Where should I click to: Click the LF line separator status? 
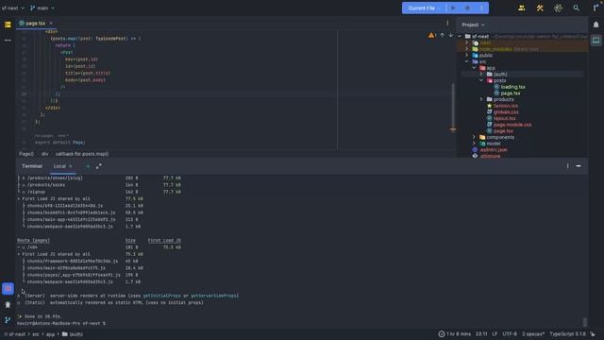[495, 334]
